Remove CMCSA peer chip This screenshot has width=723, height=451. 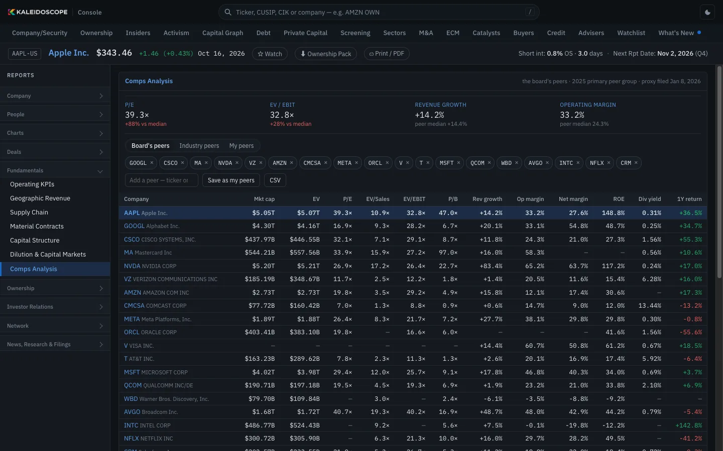tap(326, 163)
